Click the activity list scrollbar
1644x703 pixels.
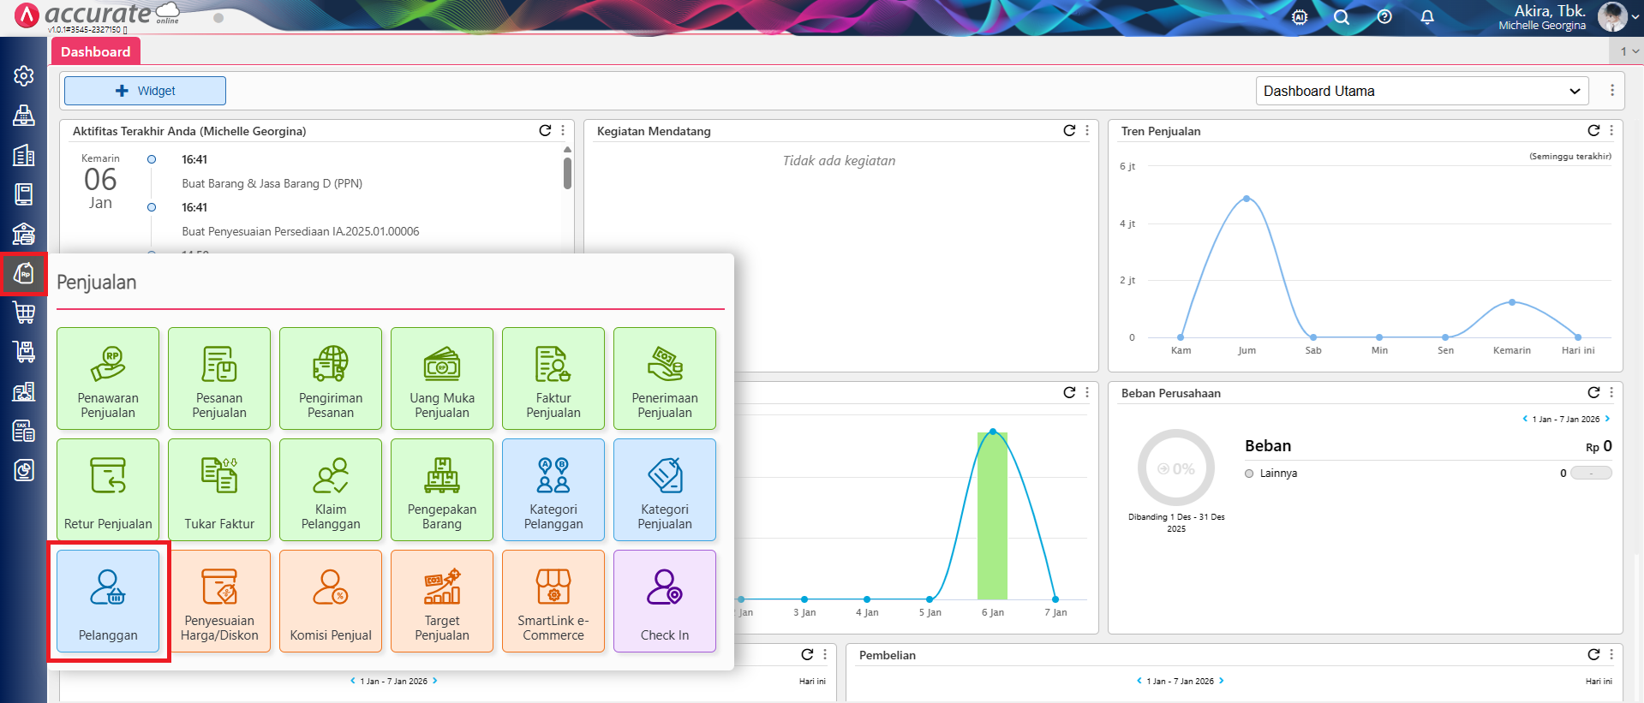[567, 172]
